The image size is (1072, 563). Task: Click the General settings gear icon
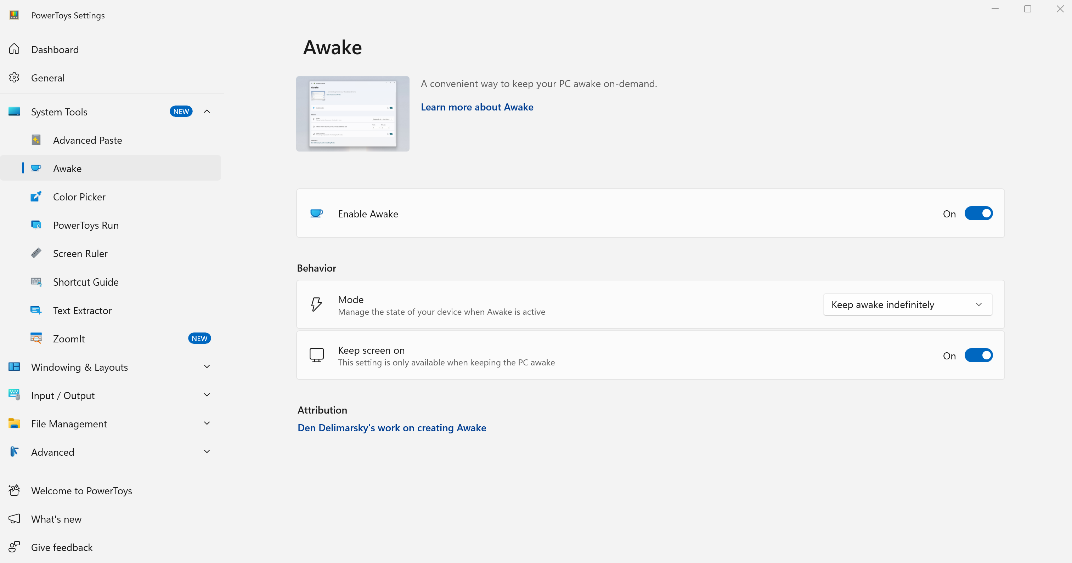[14, 78]
